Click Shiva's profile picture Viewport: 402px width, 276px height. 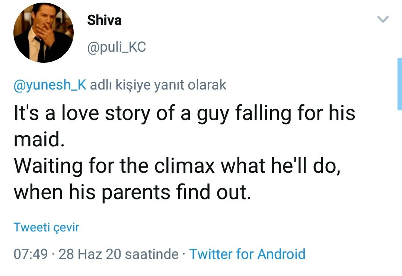coord(44,33)
